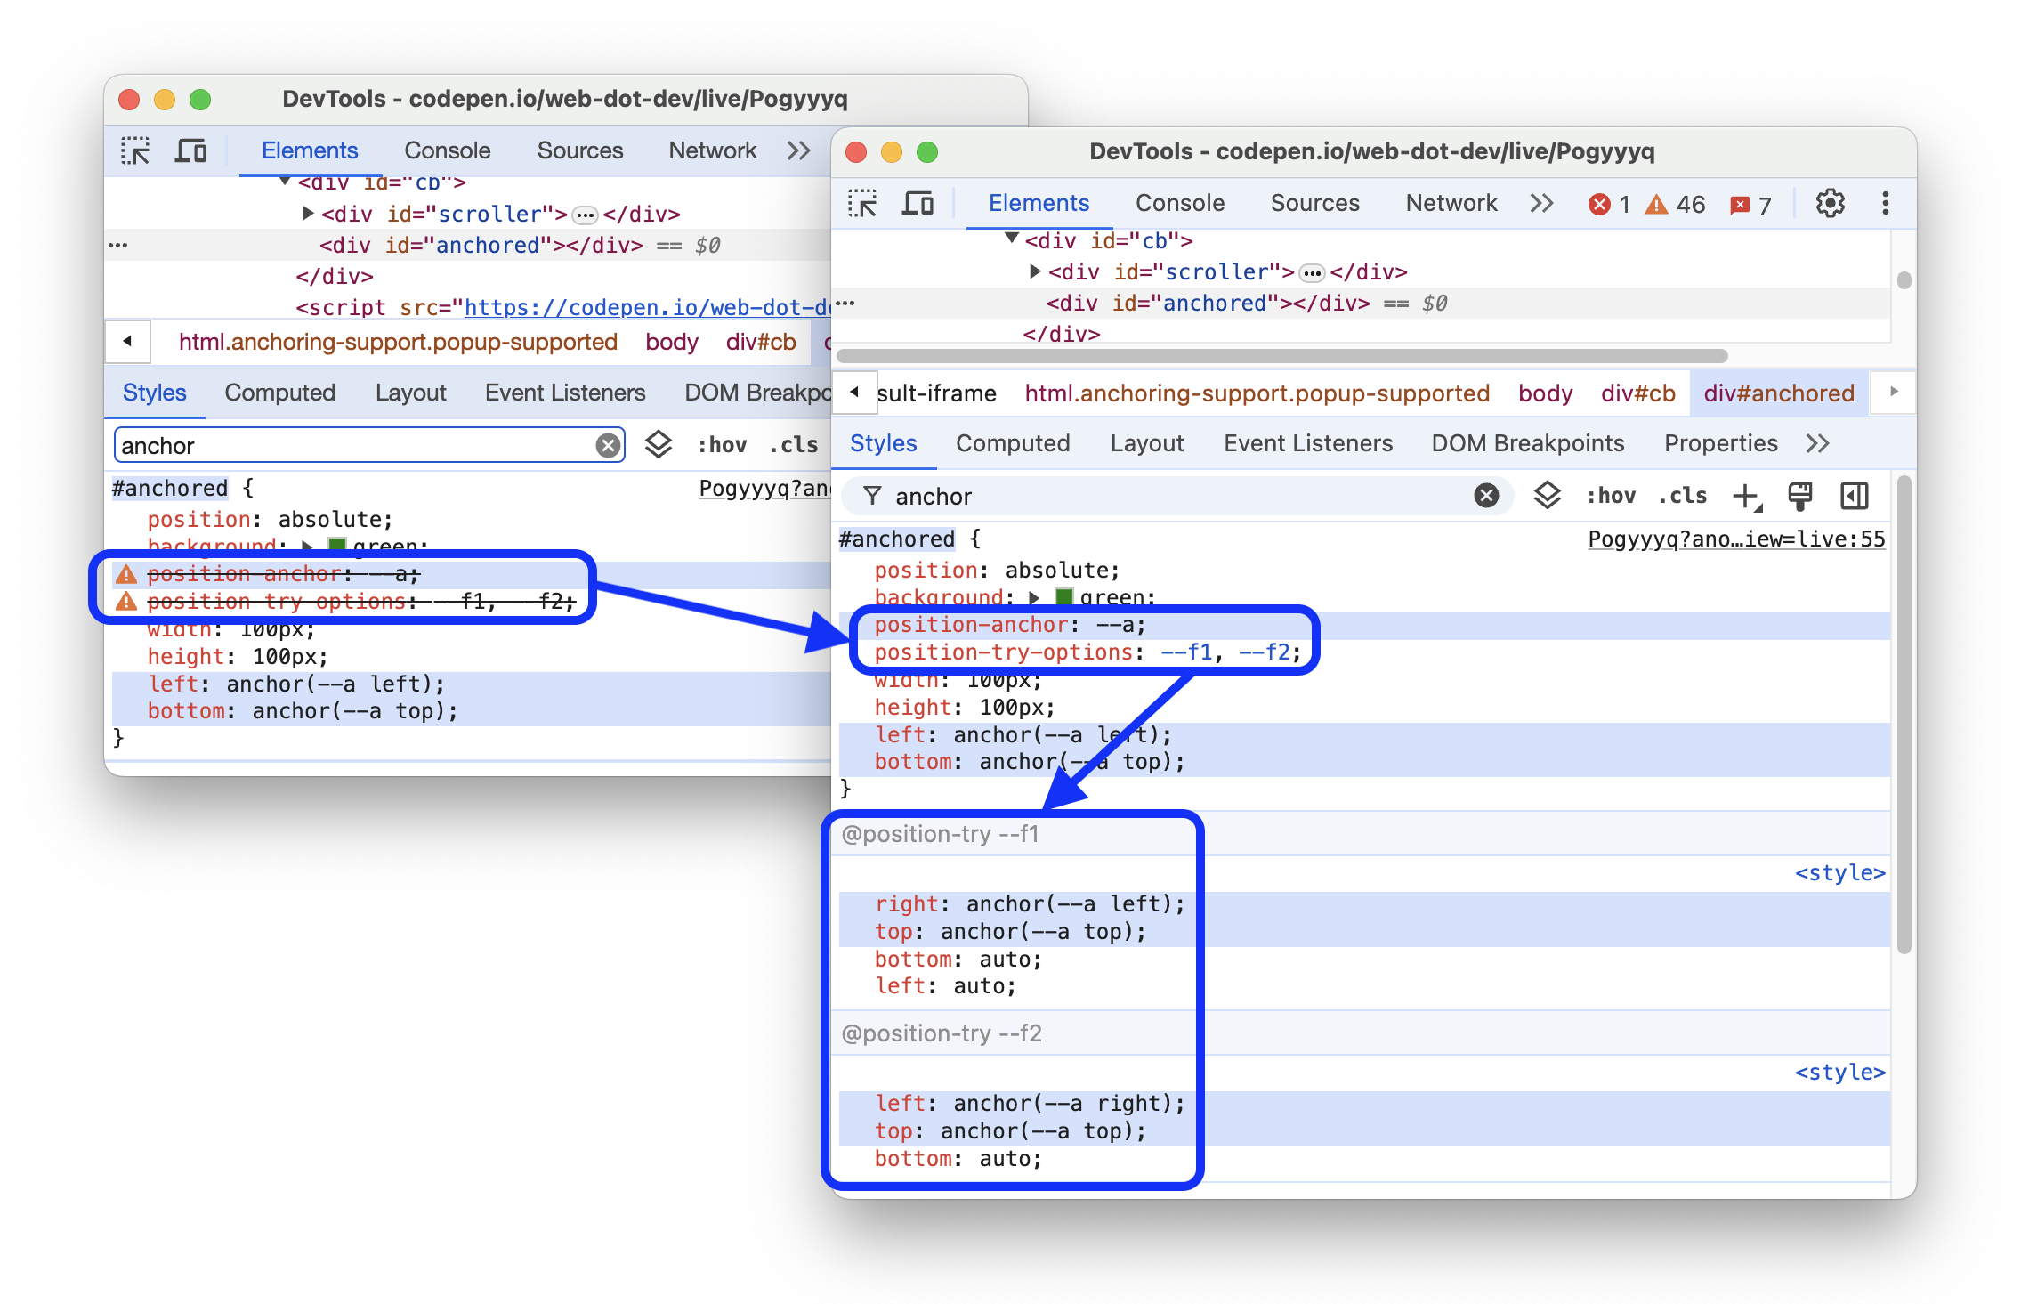Select the div#anchored breadcrumb element

[x=1783, y=393]
